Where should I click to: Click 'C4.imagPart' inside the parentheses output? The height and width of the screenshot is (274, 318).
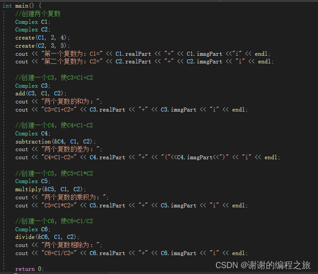coord(194,157)
